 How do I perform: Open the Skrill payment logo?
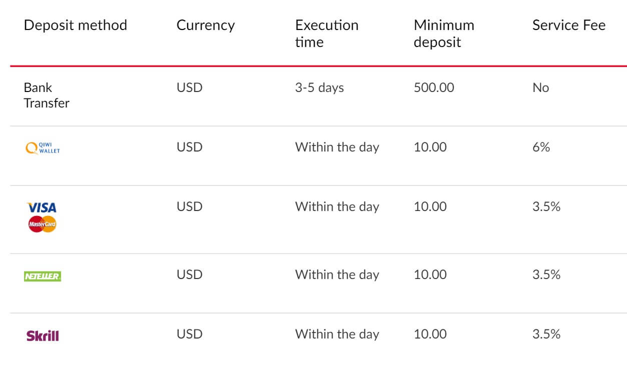43,335
